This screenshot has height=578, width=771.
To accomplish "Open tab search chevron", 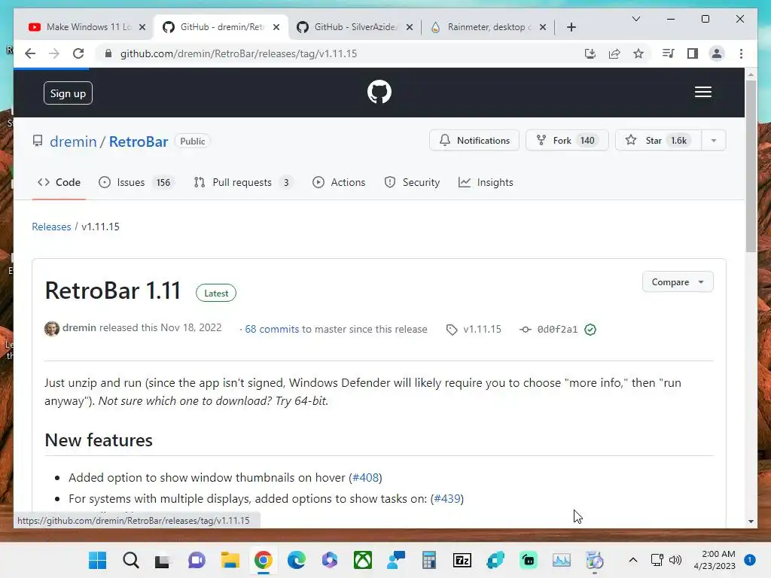I will (635, 19).
